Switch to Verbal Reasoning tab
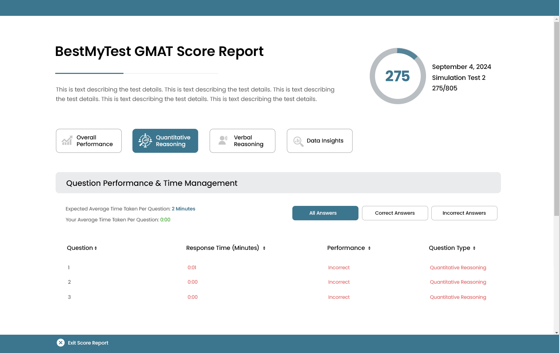Screen dimensions: 559x353 coord(242,141)
